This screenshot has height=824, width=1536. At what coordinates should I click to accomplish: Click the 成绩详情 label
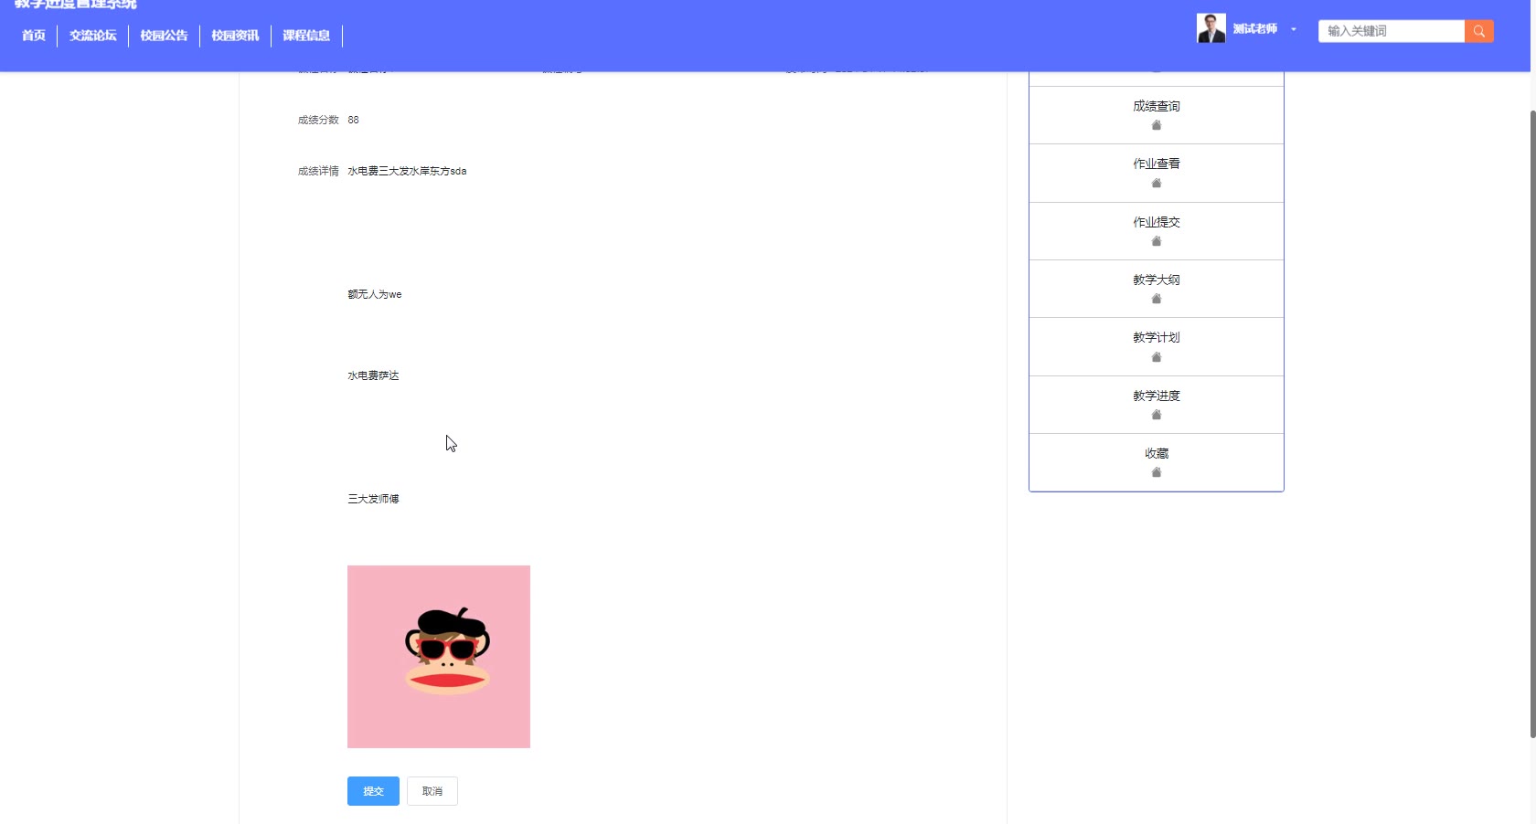[318, 171]
